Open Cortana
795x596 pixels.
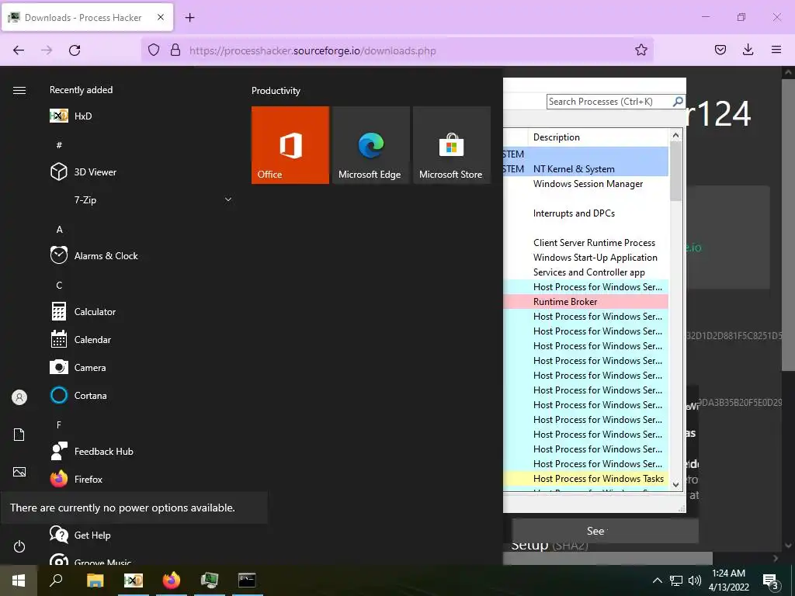141,395
